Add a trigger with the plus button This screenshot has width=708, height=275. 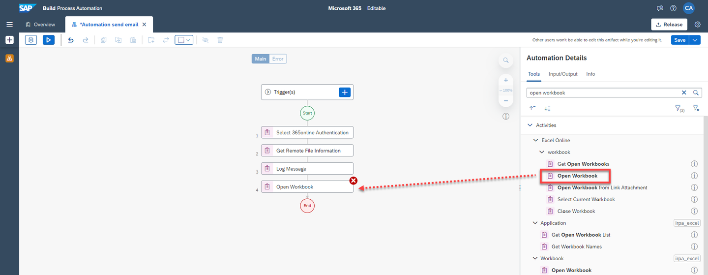pos(345,92)
